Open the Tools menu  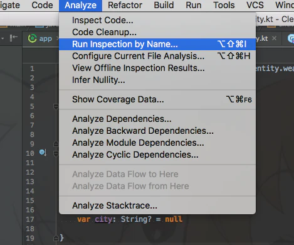(224, 5)
